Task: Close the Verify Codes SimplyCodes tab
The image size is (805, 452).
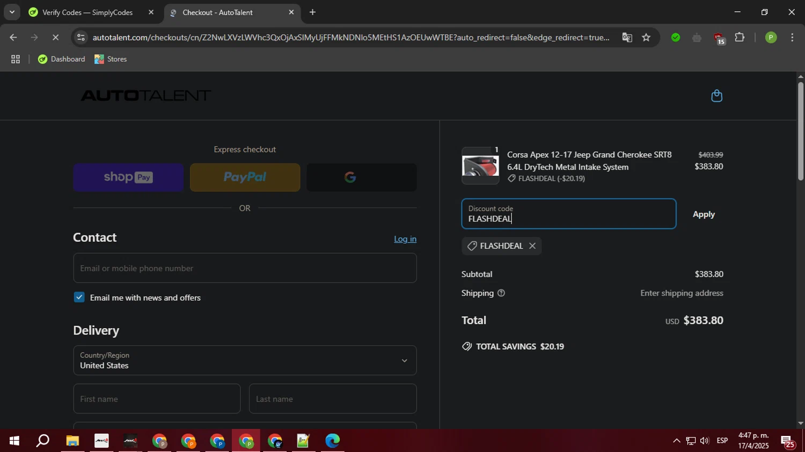Action: point(151,12)
